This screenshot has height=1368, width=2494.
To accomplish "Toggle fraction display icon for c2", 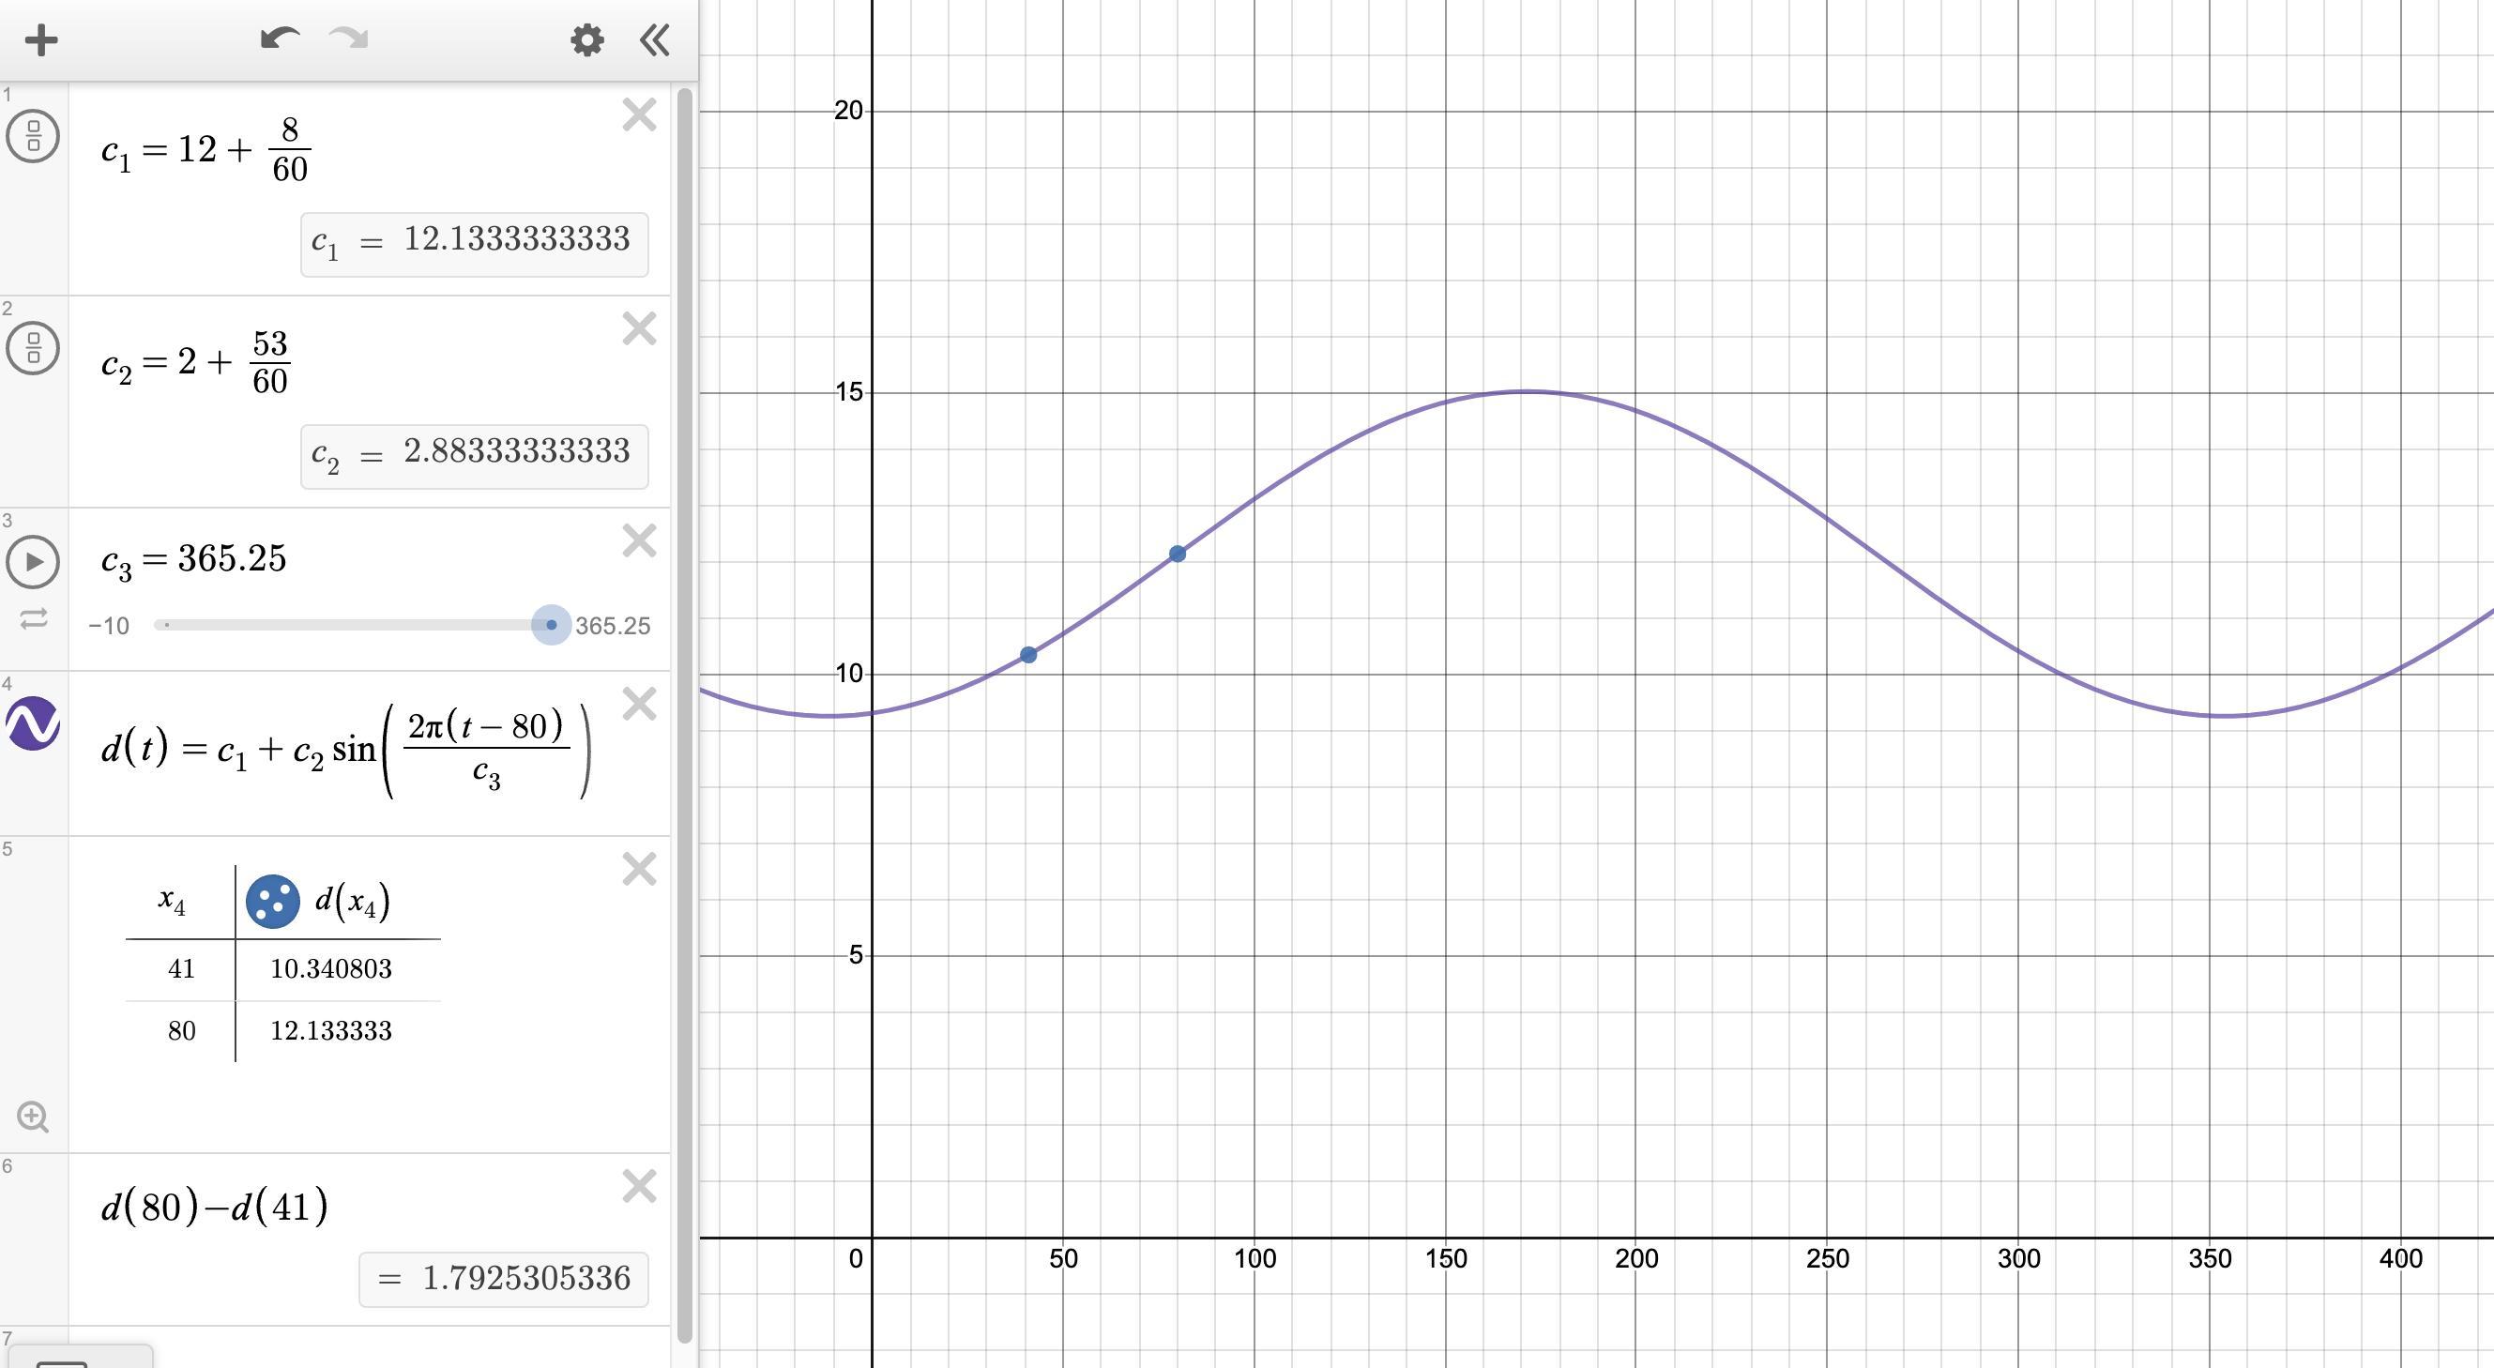I will click(x=33, y=348).
